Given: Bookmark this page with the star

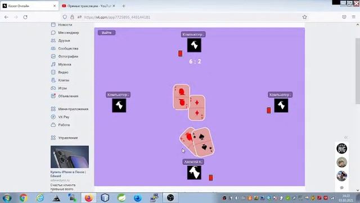Looking at the screenshot, I should click(304, 17).
